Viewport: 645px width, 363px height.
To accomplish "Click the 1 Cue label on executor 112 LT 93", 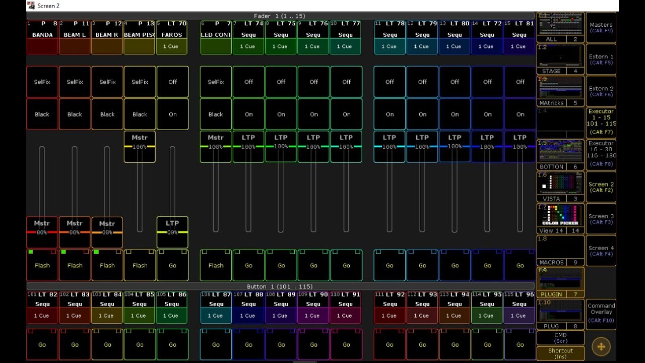I will 421,316.
